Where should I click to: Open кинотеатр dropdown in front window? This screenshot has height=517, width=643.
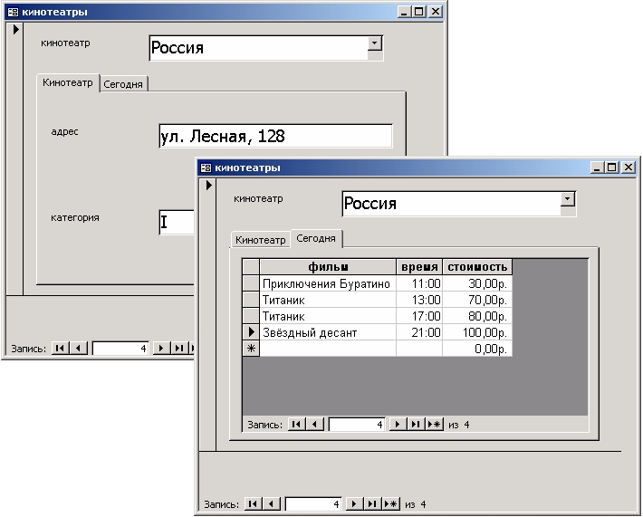pyautogui.click(x=568, y=200)
